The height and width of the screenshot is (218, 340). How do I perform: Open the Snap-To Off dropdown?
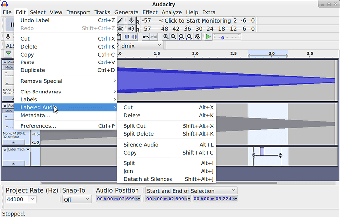tap(76, 199)
